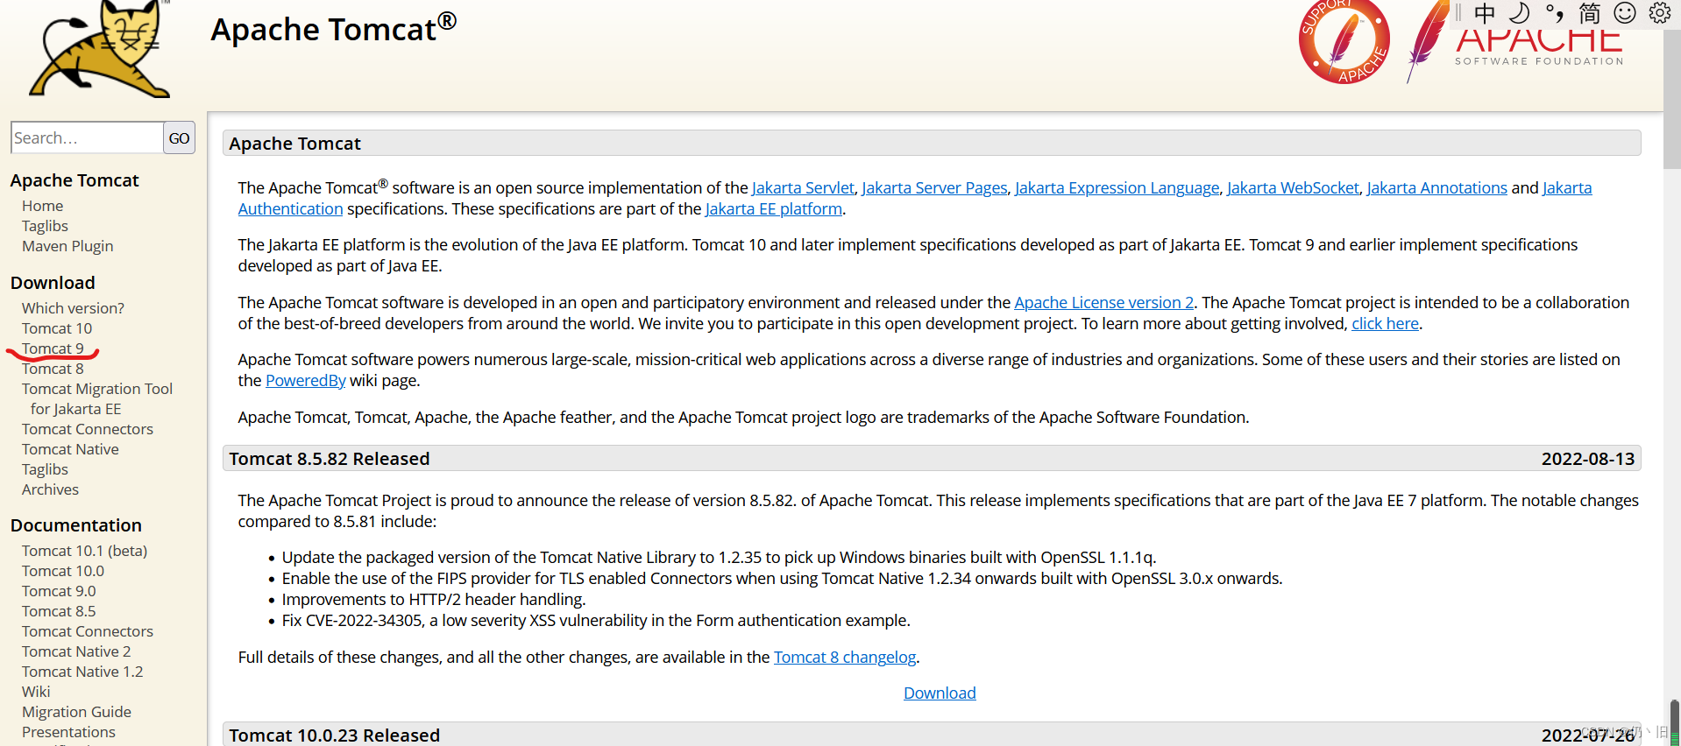Toggle the IME half-moon width icon
This screenshot has height=746, width=1681.
(1519, 13)
